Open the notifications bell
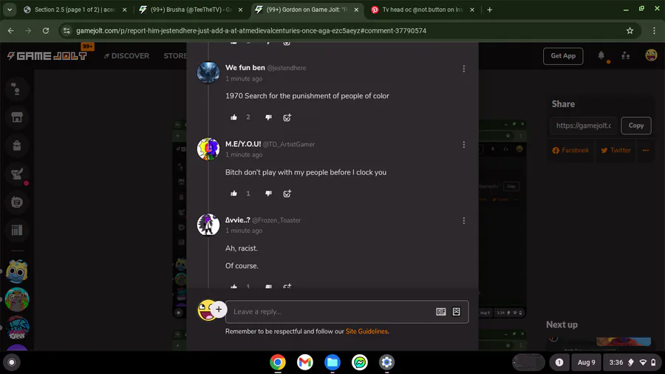 [x=601, y=55]
